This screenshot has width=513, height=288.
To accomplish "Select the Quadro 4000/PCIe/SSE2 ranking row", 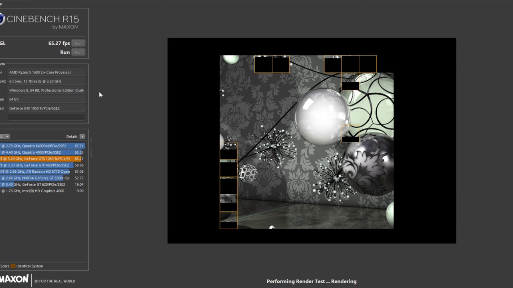I will point(42,152).
